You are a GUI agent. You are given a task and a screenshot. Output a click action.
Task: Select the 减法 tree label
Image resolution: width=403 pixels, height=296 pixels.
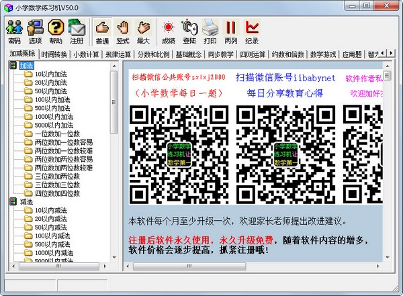pyautogui.click(x=26, y=202)
